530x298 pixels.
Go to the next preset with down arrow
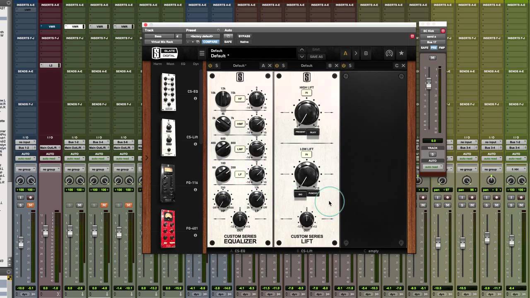pyautogui.click(x=302, y=57)
